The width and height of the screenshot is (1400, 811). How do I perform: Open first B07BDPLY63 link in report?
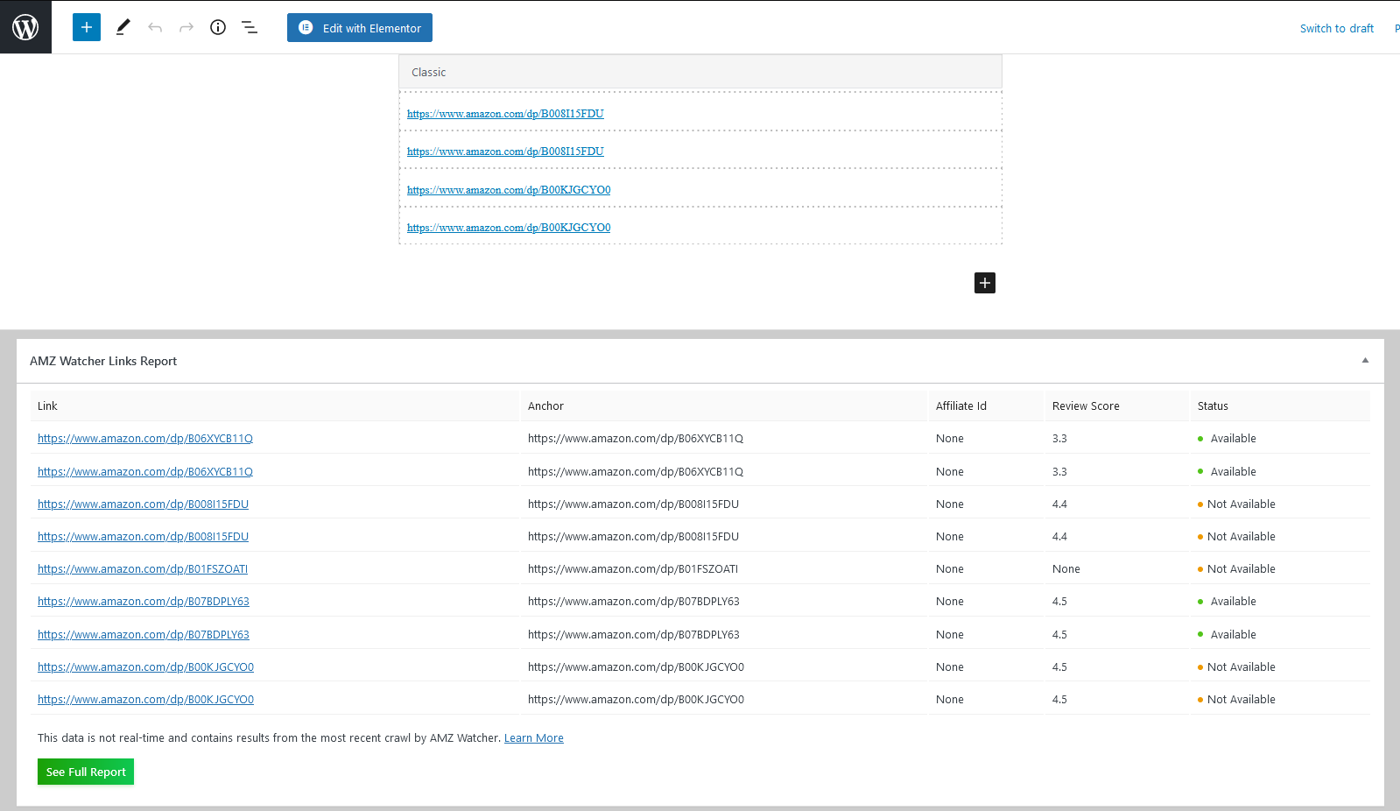point(144,602)
